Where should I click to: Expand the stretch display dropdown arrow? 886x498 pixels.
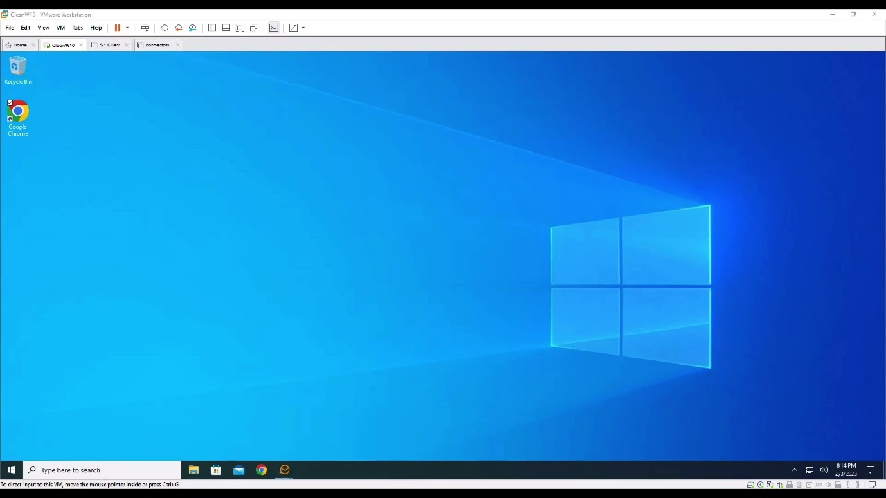click(x=303, y=28)
